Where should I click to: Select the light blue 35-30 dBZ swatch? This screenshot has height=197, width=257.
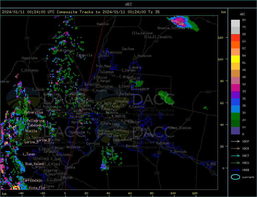pyautogui.click(x=235, y=109)
